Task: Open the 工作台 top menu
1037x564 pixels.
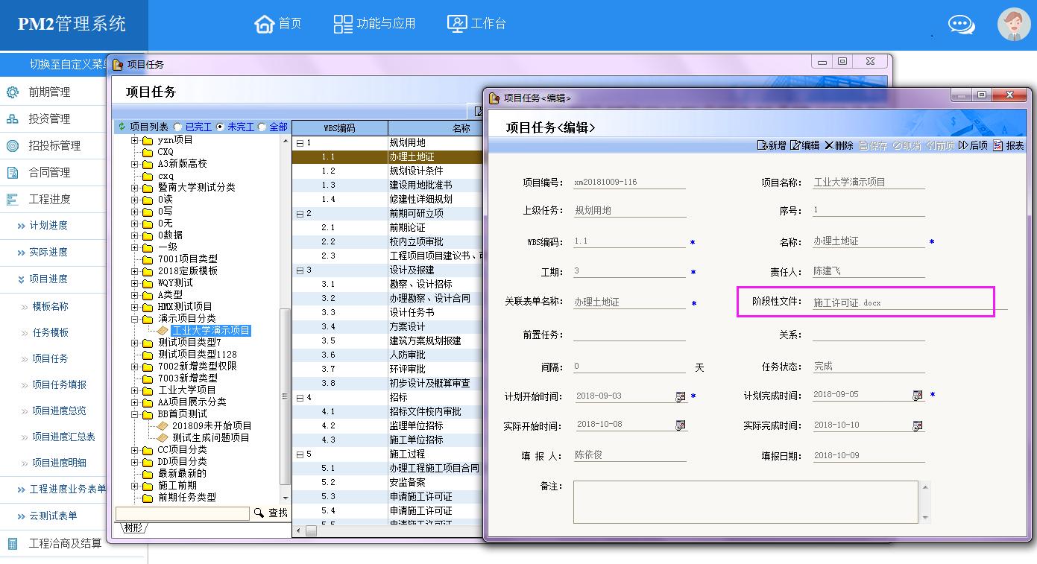Action: tap(476, 24)
